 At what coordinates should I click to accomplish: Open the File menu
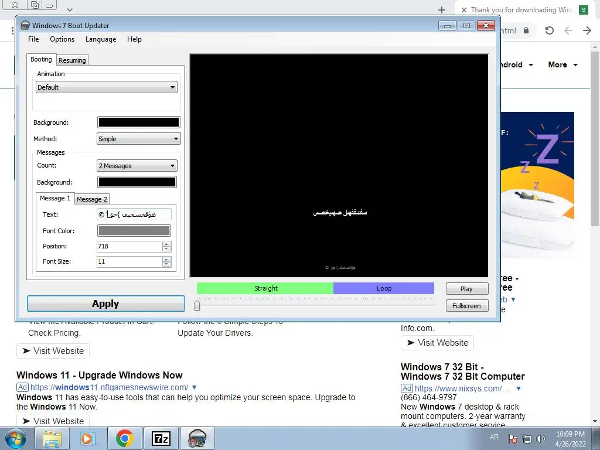click(x=33, y=39)
